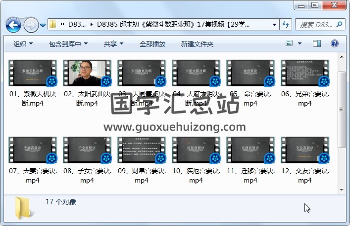350x226 pixels.
Task: Click the 新建文件夹 button
Action: (x=197, y=44)
